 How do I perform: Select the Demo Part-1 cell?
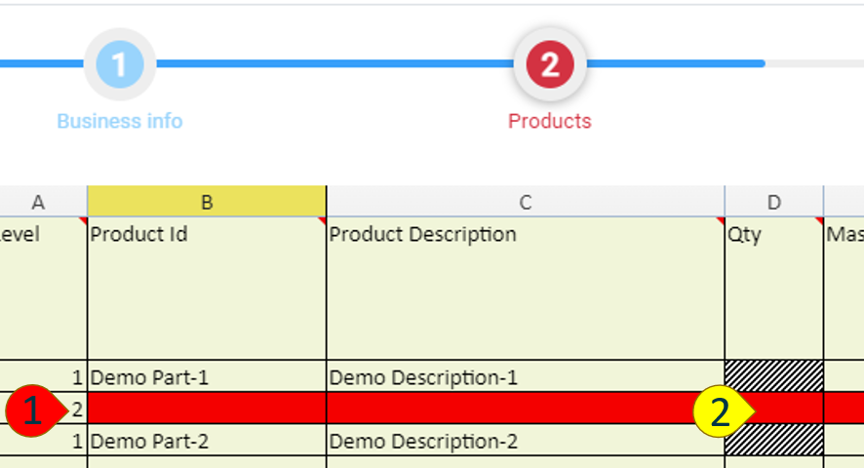207,377
